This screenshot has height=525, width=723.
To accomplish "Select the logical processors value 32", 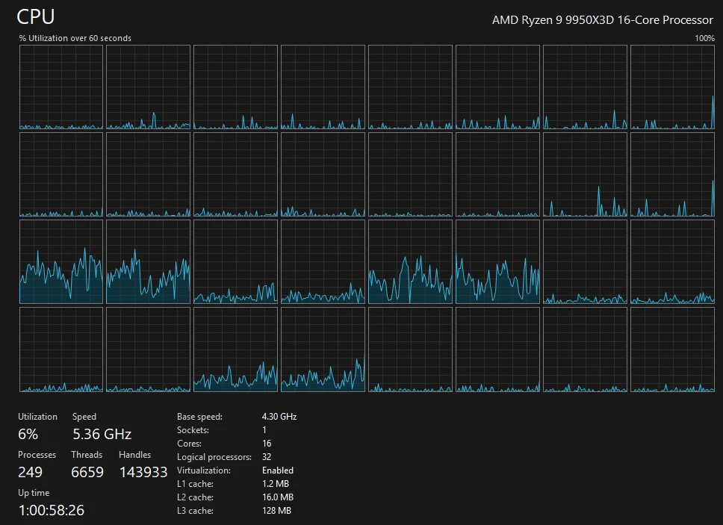I will 267,457.
